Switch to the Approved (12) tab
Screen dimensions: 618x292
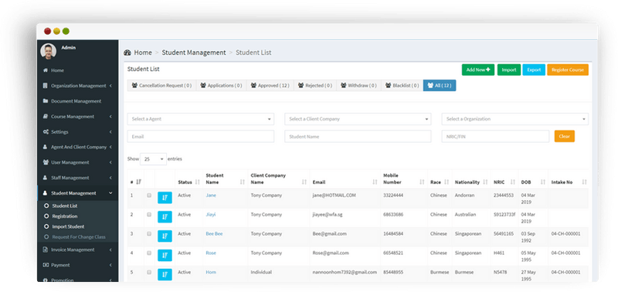pos(270,86)
